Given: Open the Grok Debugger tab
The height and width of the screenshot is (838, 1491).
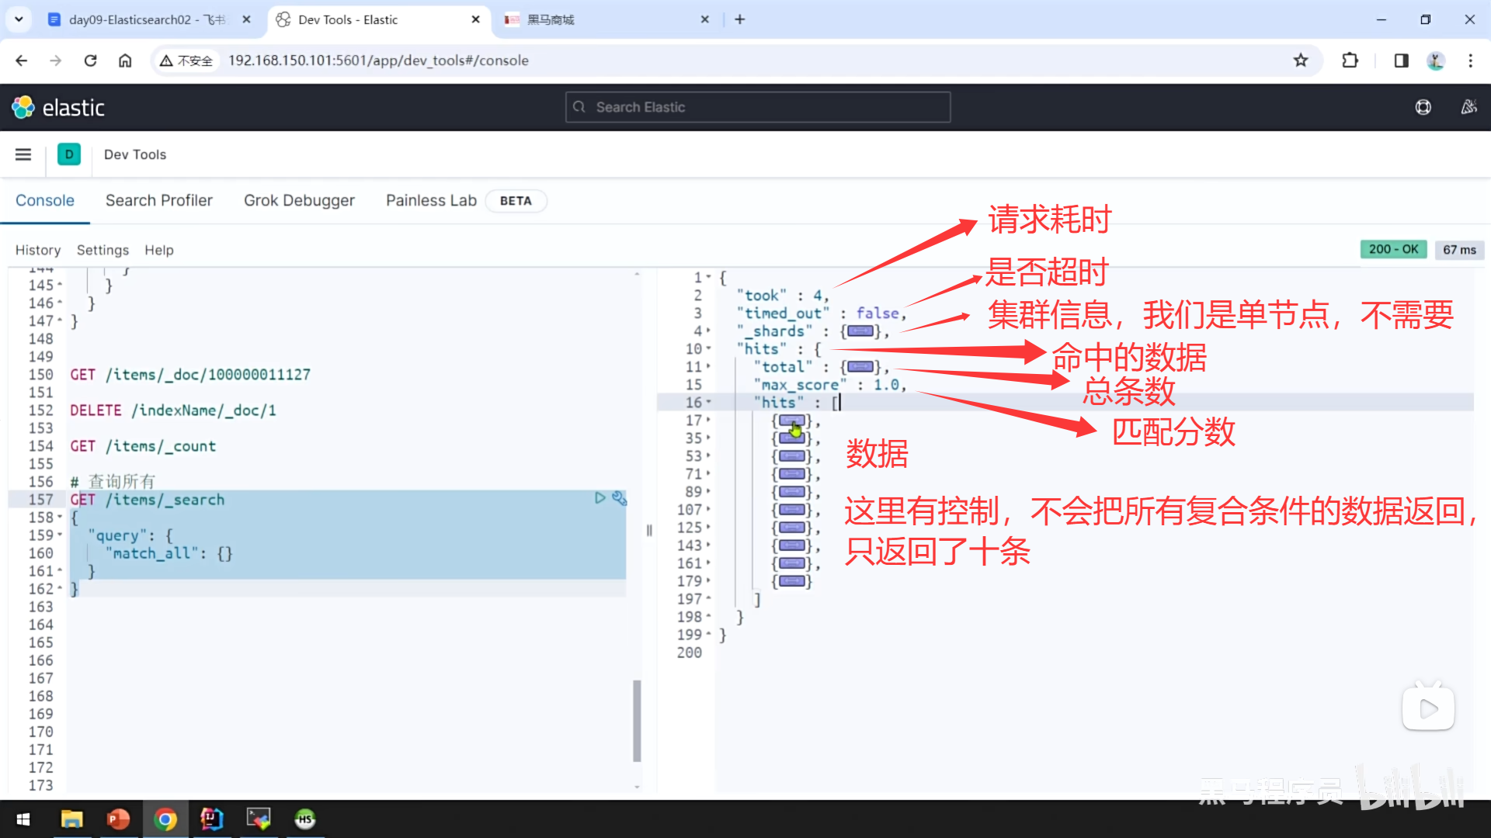Looking at the screenshot, I should click(x=299, y=200).
